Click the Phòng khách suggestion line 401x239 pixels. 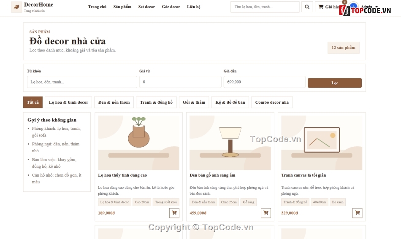click(56, 132)
